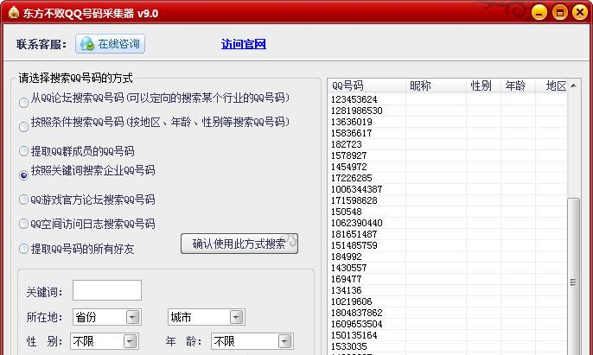Select 从QQ论坛搜索QQ号码 radio option
Screen dimensions: 593x355
click(23, 103)
